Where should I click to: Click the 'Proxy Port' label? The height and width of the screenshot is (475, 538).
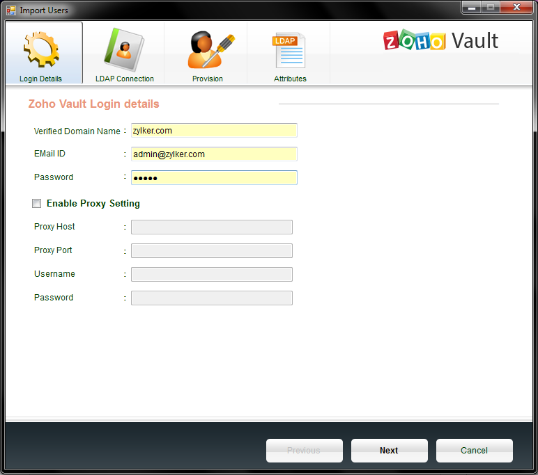click(x=53, y=250)
